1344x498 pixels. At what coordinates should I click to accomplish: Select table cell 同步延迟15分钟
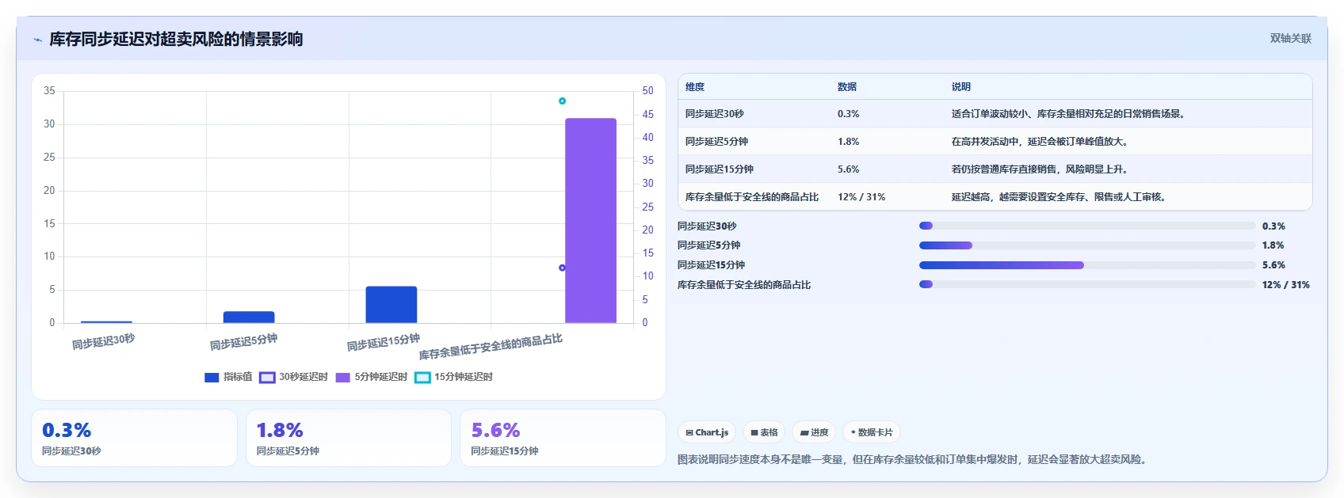pyautogui.click(x=720, y=169)
